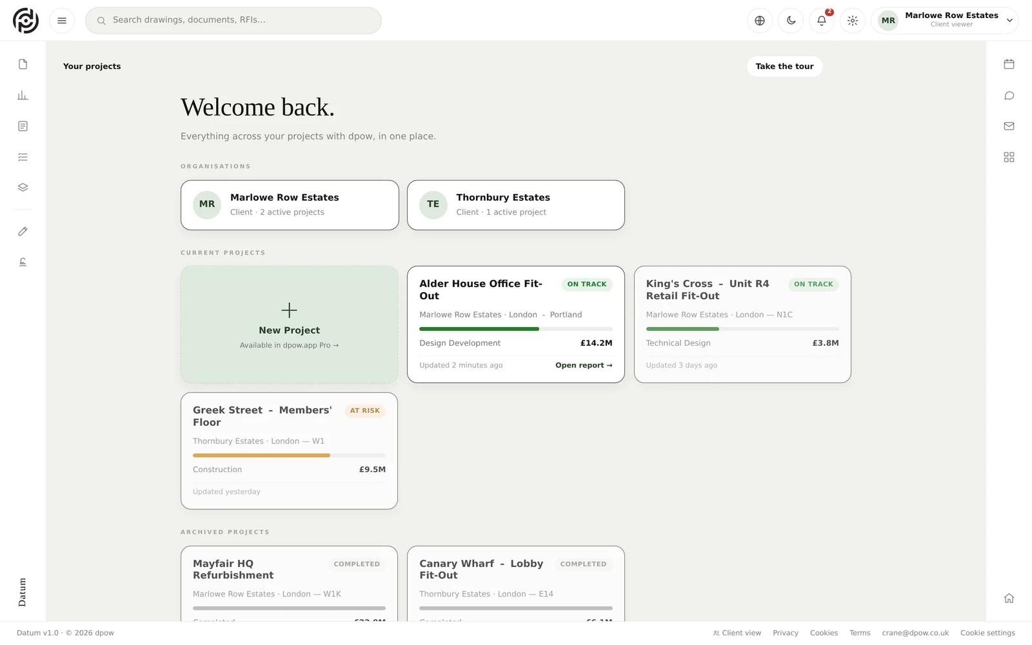Click the AT RISK status badge

[x=365, y=411]
